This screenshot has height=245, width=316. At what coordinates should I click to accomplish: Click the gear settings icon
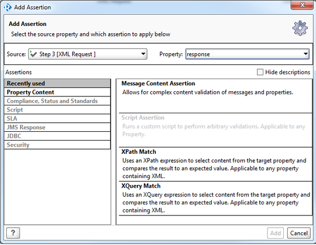pos(300,28)
